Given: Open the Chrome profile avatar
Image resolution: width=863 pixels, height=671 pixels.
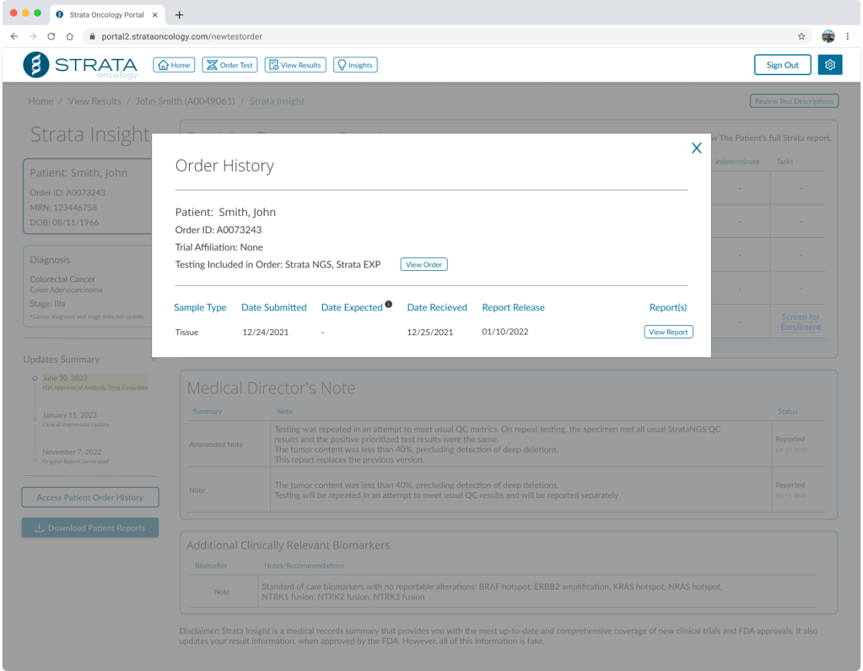Looking at the screenshot, I should 828,36.
